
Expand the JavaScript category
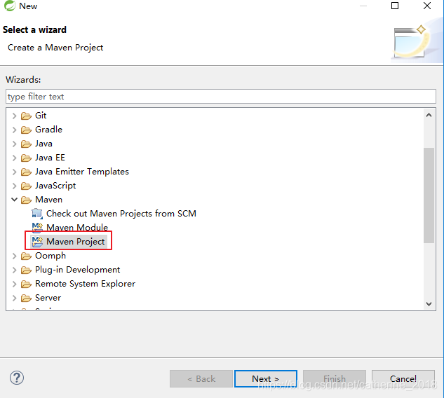coord(15,186)
